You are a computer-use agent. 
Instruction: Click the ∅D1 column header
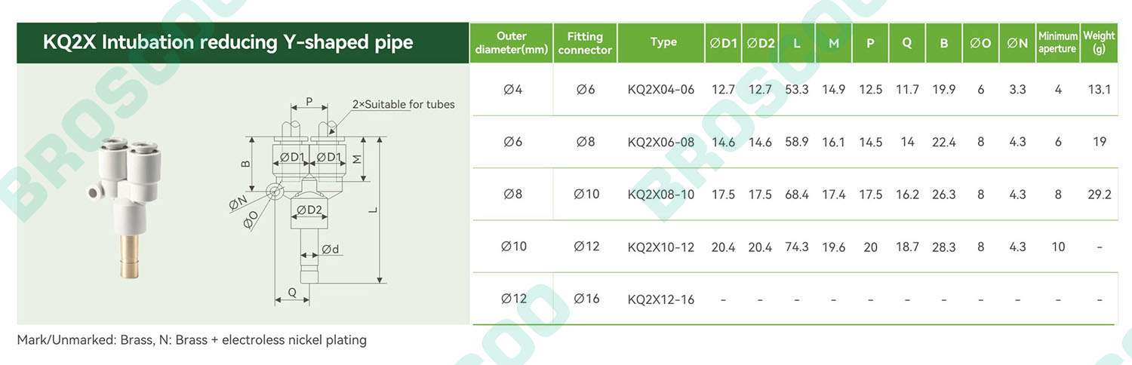coord(724,42)
